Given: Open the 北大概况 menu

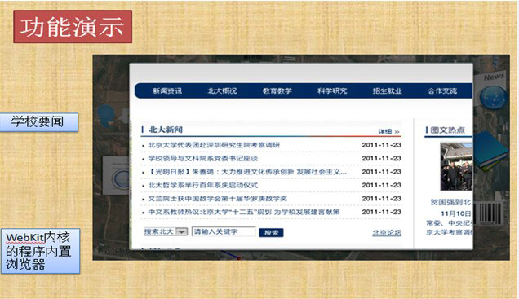Looking at the screenshot, I should coord(222,91).
